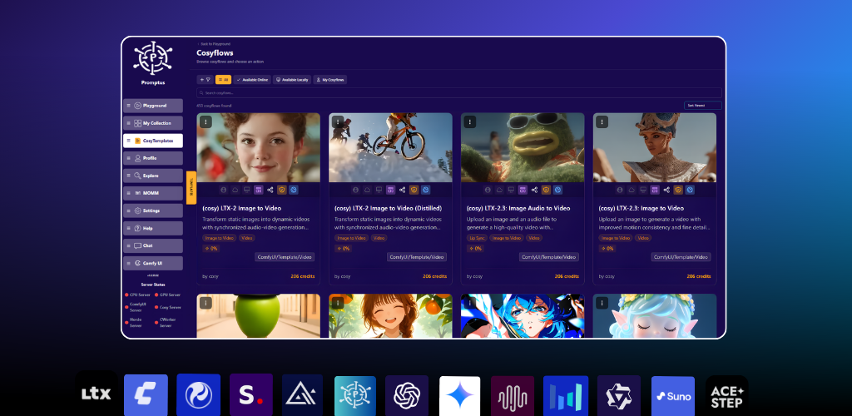Click orange shield icon on LTX-2.3 Image to Video card

click(x=678, y=190)
